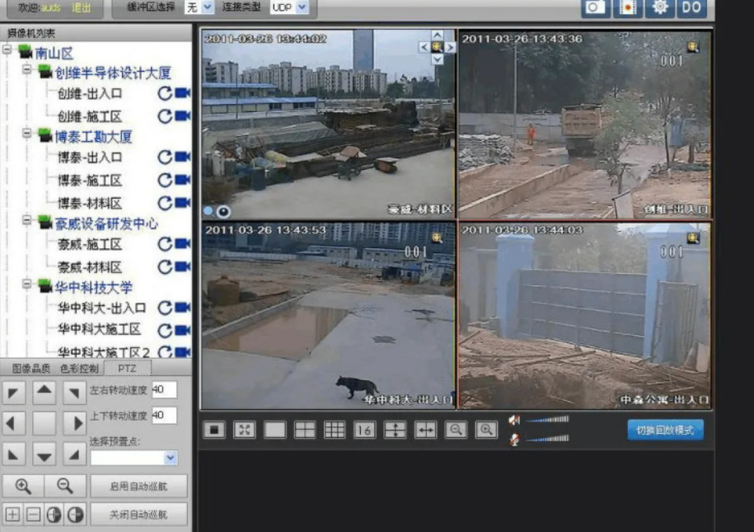
Task: Click the refresh icon next to 创维-施工区
Action: pyautogui.click(x=165, y=116)
